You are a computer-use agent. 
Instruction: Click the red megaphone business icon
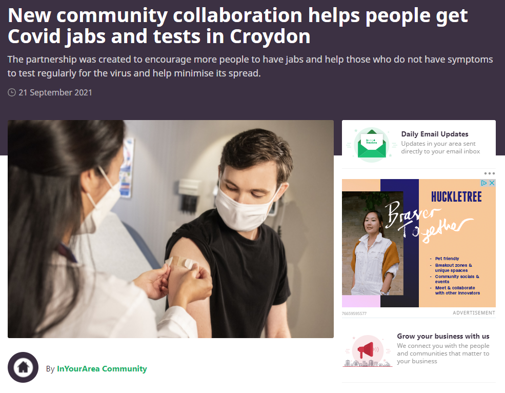click(x=368, y=350)
